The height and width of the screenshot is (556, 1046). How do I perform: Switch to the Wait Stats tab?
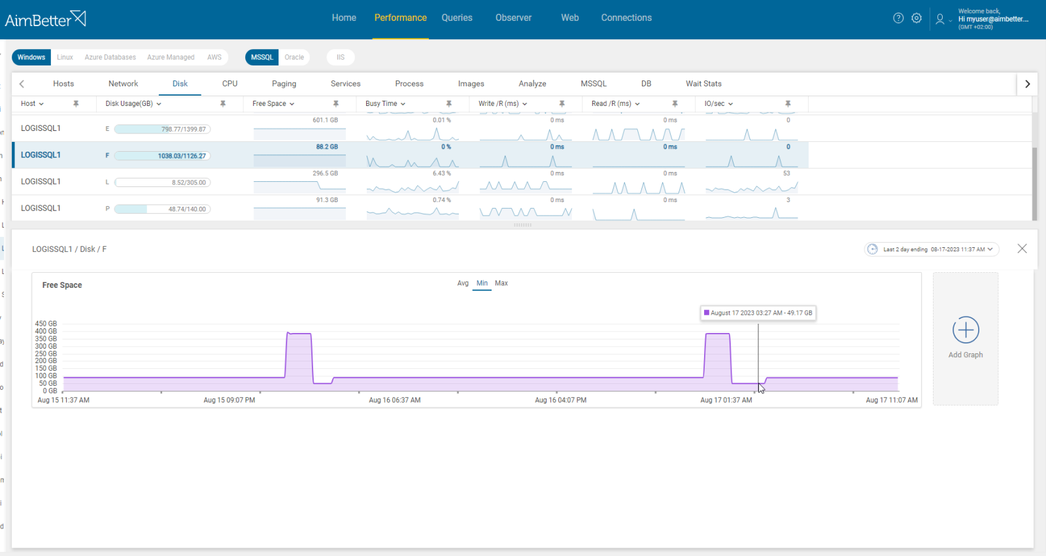pos(703,84)
